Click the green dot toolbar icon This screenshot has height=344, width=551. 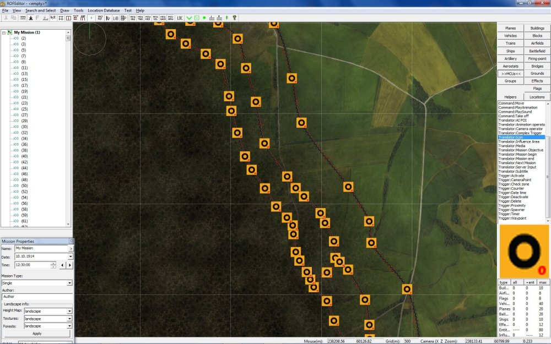pos(204,18)
